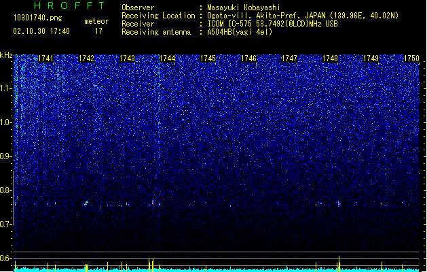Click the meteor count value 17
The image size is (427, 272).
point(98,31)
